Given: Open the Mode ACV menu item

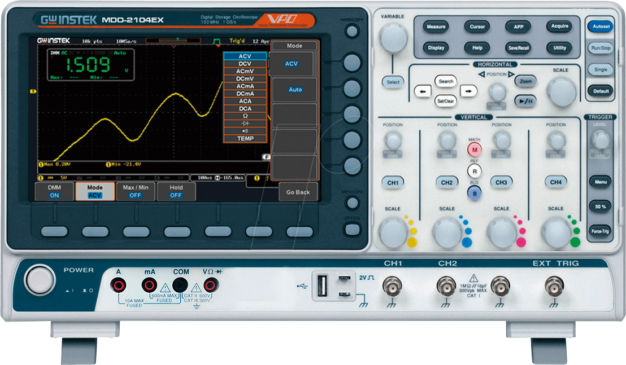Looking at the screenshot, I should (x=95, y=191).
